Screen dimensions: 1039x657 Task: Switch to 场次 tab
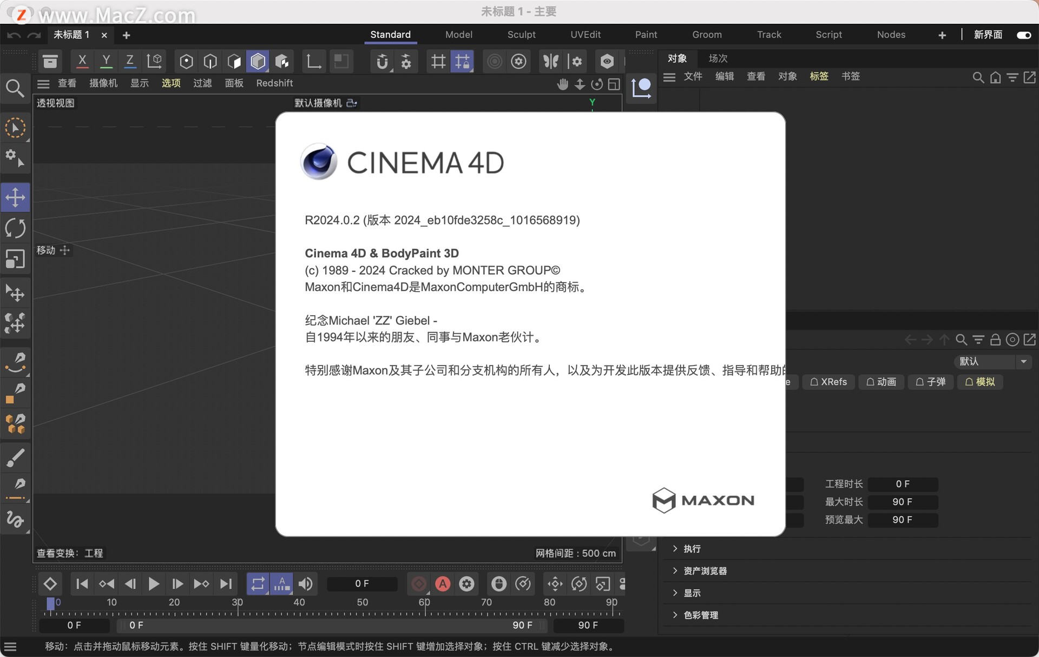click(x=718, y=58)
